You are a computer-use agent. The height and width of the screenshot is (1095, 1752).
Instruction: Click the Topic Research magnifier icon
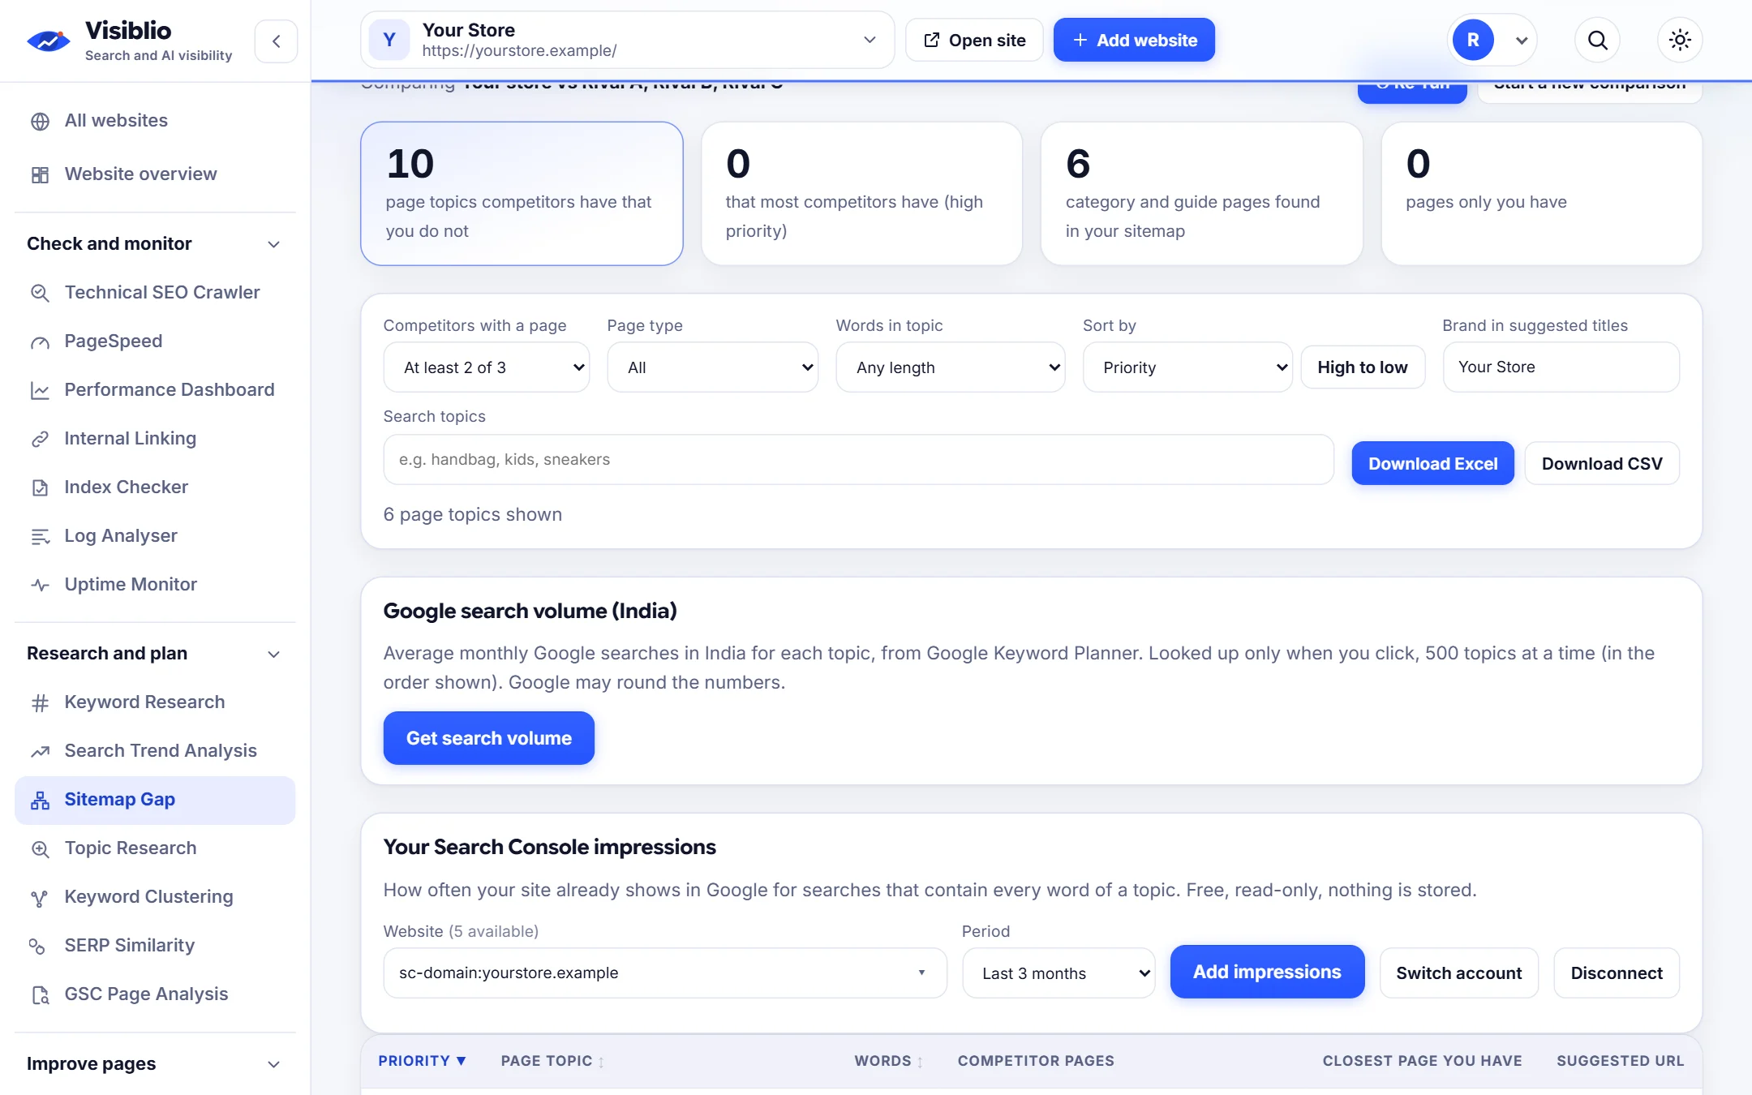(40, 848)
